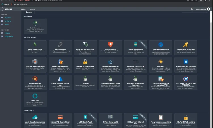Open the Settings top menu

pyautogui.click(x=33, y=9)
